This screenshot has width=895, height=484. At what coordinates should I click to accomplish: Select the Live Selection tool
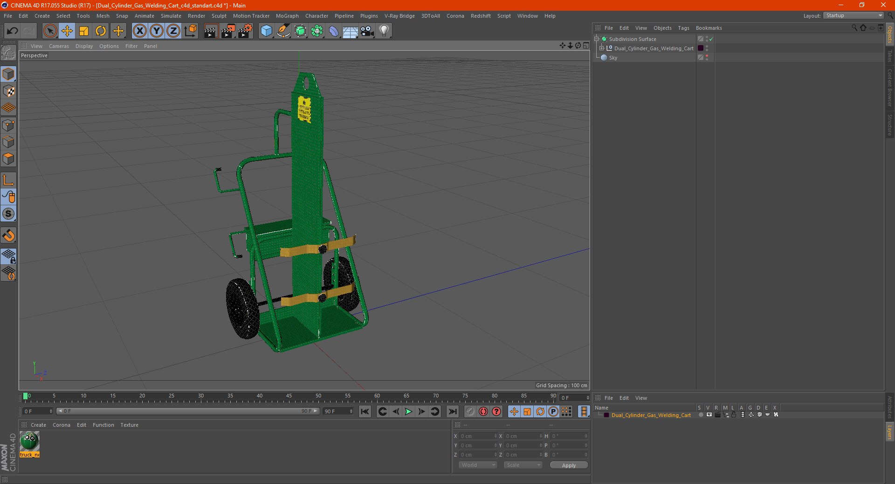[x=50, y=31]
